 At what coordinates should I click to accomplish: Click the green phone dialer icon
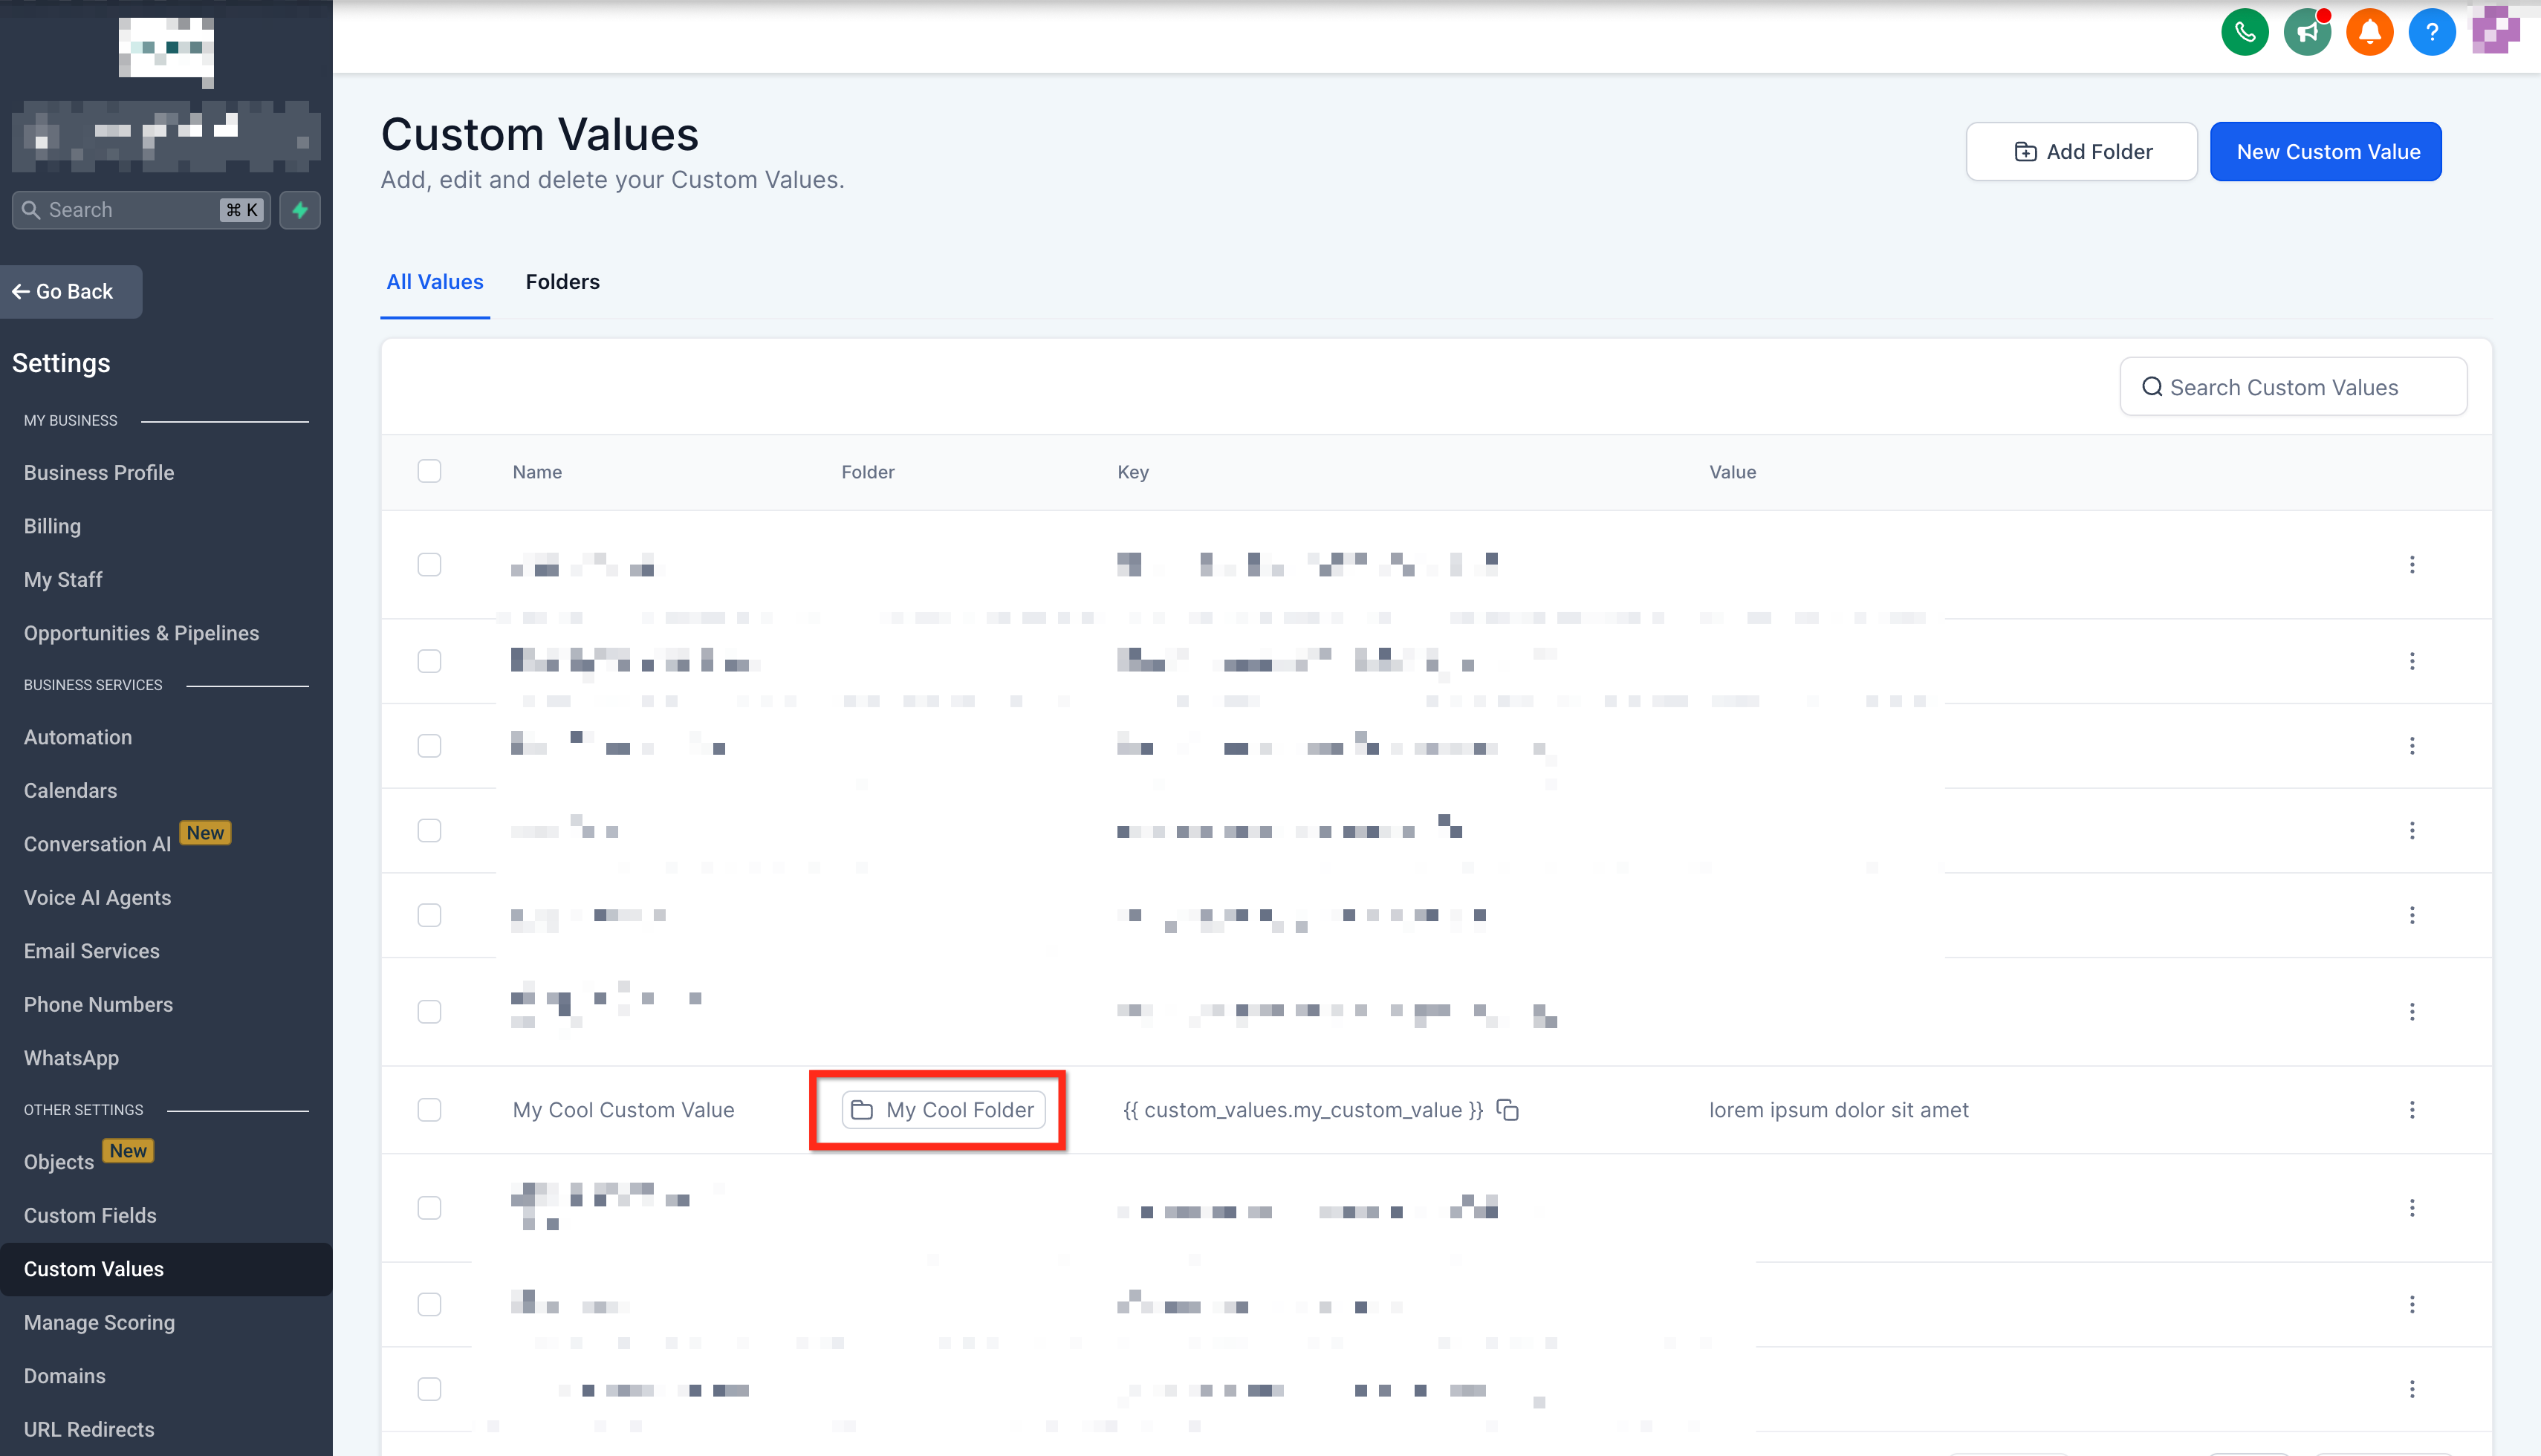click(x=2244, y=33)
